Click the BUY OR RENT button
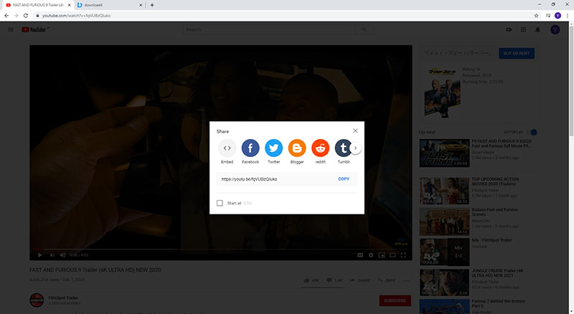Image resolution: width=574 pixels, height=314 pixels. click(516, 54)
